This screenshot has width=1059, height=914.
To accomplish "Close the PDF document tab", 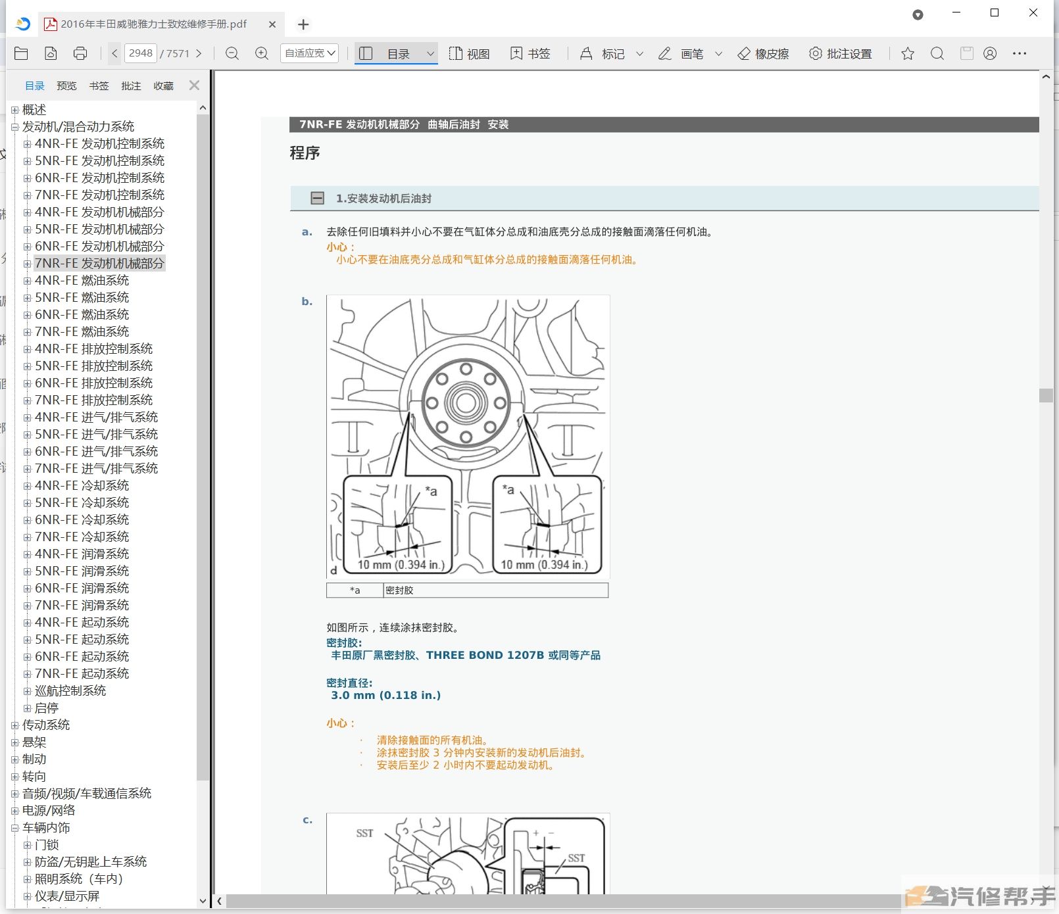I will click(272, 24).
